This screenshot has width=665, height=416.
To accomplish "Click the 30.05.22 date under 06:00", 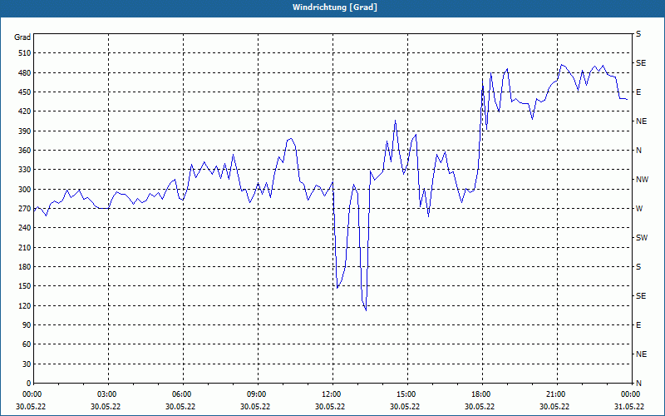I will click(180, 407).
